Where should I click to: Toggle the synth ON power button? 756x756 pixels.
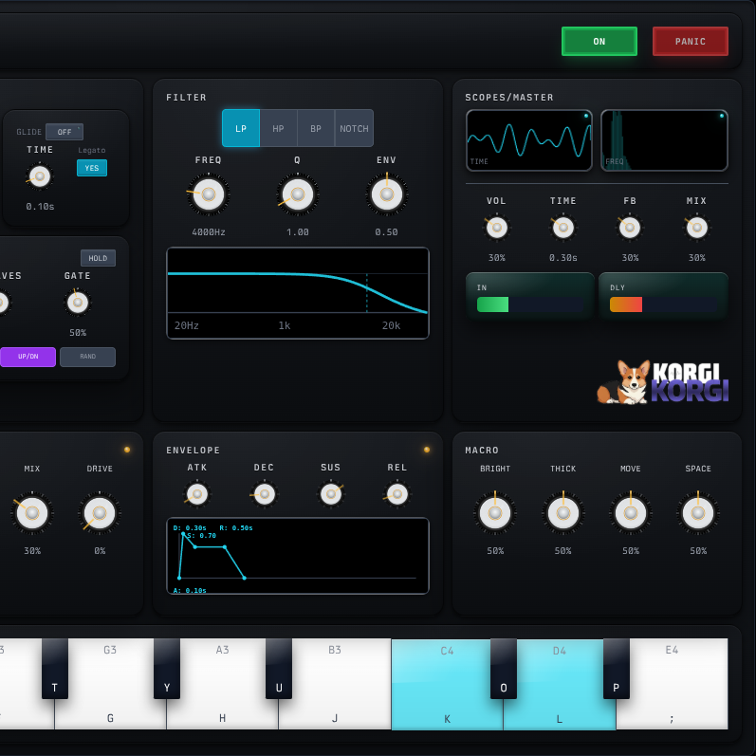point(599,42)
